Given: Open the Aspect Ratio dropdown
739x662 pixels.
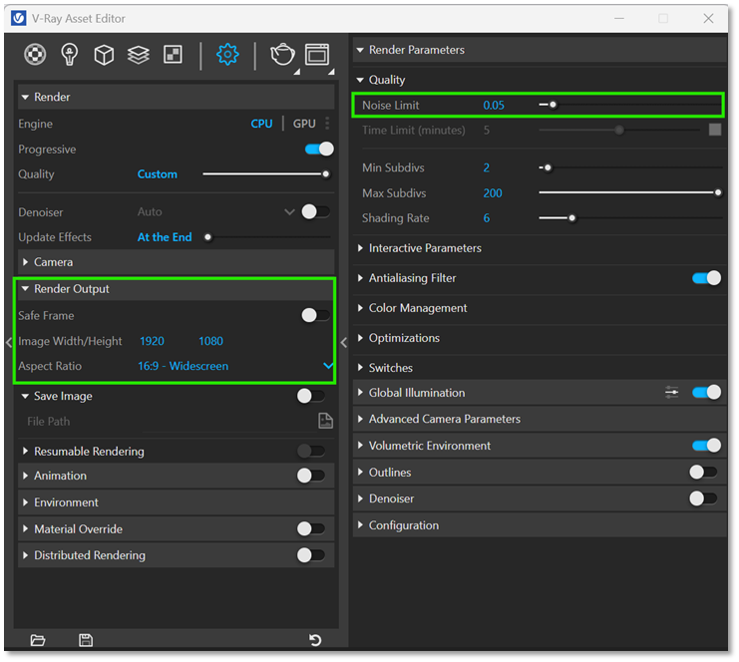Looking at the screenshot, I should tap(327, 366).
